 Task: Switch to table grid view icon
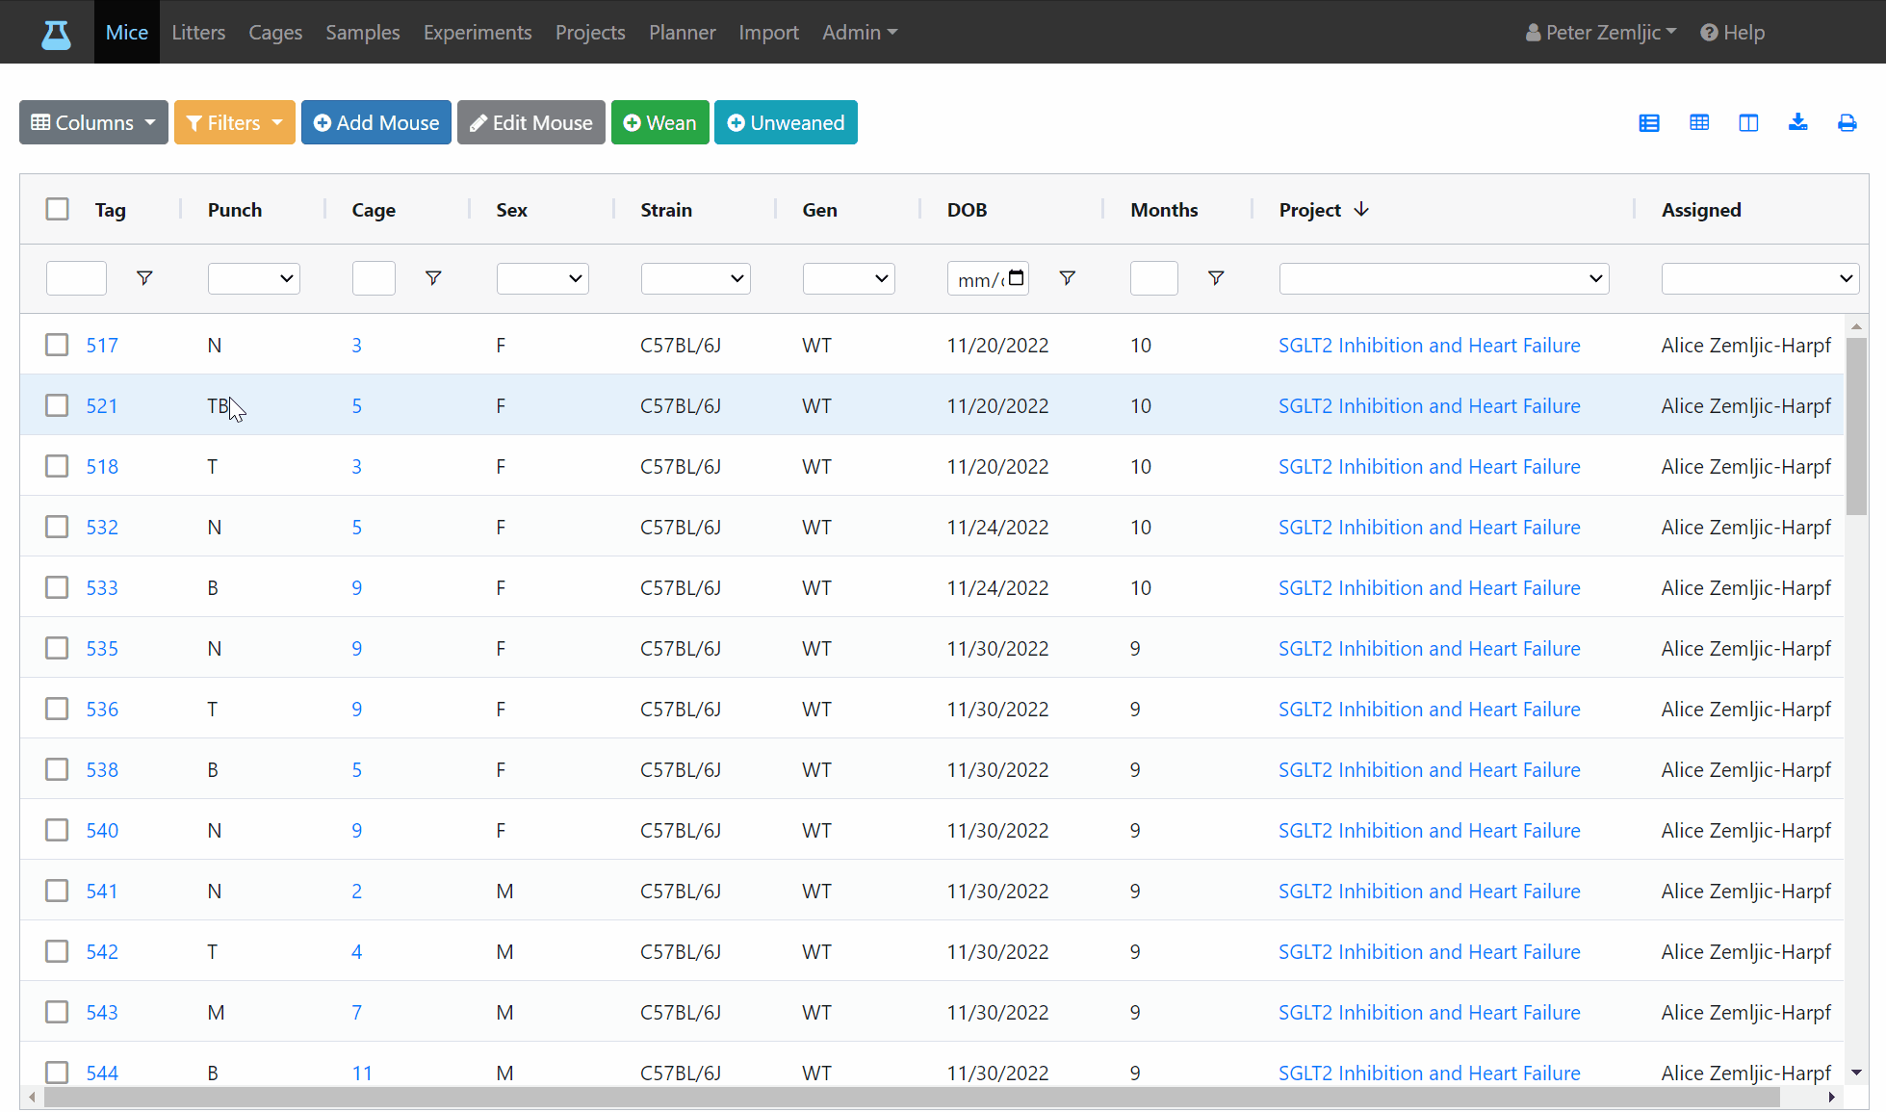(x=1699, y=123)
